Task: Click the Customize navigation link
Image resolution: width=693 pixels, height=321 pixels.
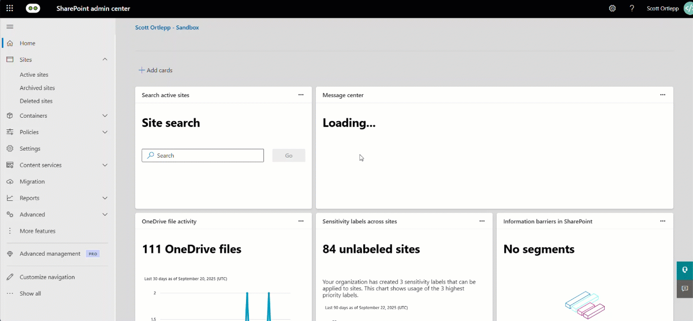Action: click(47, 277)
